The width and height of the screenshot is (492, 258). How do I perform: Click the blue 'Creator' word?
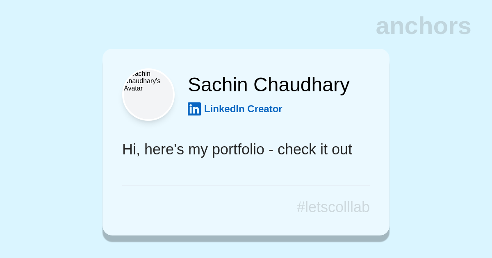[x=264, y=109]
